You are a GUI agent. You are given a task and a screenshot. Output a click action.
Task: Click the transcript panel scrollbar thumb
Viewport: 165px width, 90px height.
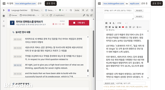[x=88, y=71]
